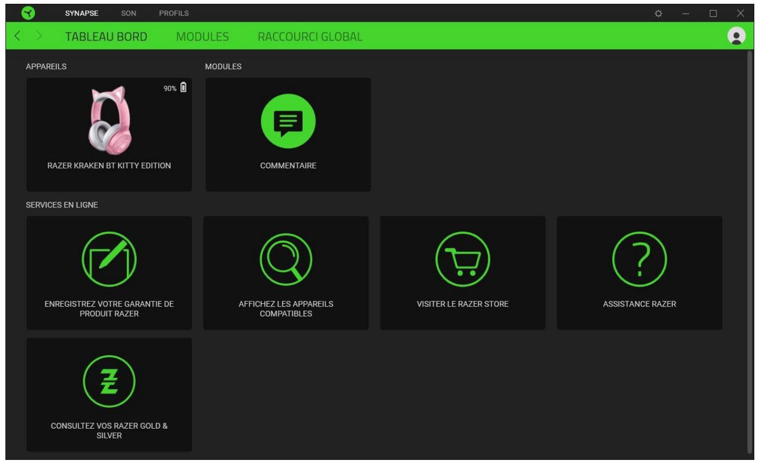This screenshot has height=461, width=757.
Task: Click the Razer Store cart icon
Action: 463,259
